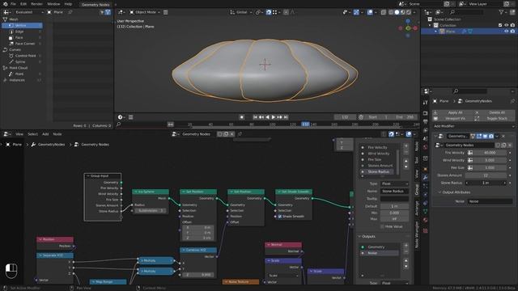The image size is (518, 291).
Task: Jump to timeline start button
Action: 256,117
